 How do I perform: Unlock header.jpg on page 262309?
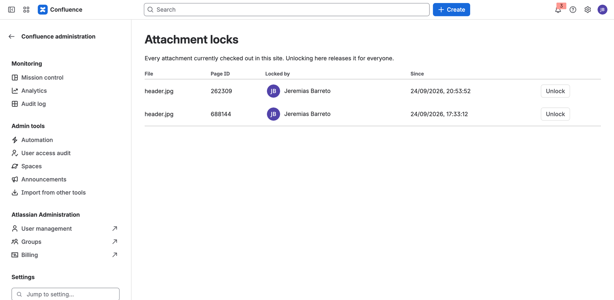[555, 91]
